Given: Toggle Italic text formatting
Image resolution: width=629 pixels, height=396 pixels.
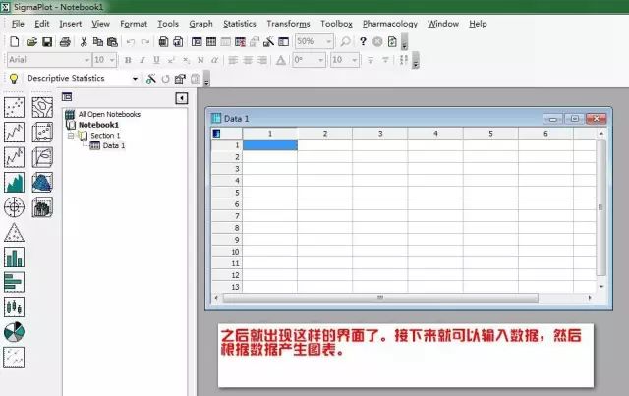Looking at the screenshot, I should point(142,60).
